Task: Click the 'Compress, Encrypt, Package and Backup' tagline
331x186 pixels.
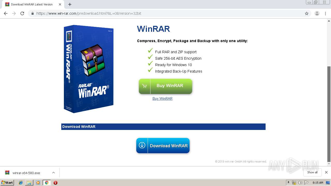Action: click(x=192, y=41)
